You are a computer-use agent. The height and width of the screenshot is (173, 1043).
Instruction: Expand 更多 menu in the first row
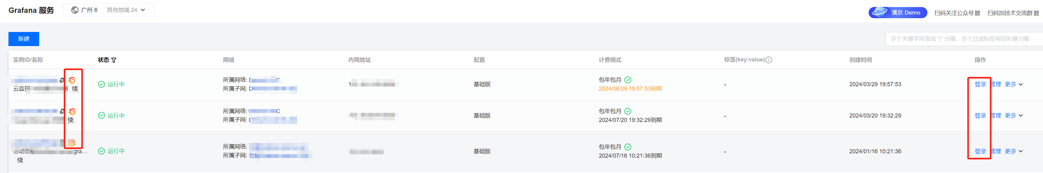coord(1014,84)
